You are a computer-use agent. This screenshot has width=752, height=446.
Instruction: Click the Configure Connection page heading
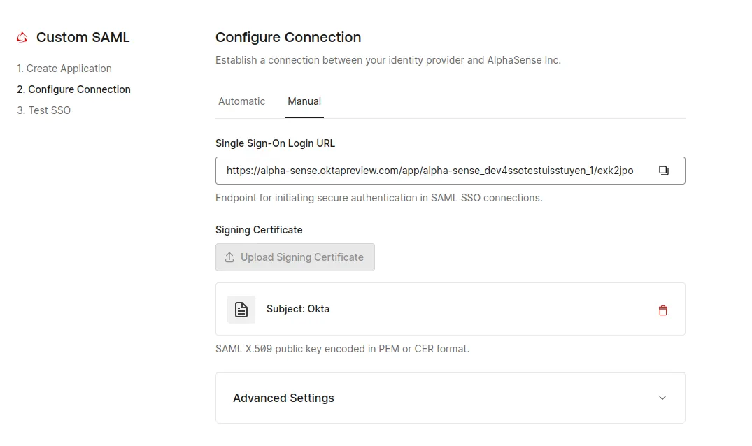click(x=288, y=38)
